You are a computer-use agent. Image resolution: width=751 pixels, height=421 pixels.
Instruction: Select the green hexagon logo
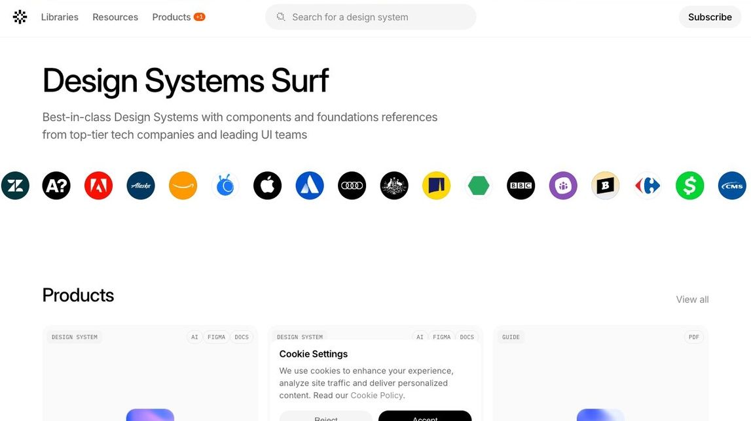point(479,186)
